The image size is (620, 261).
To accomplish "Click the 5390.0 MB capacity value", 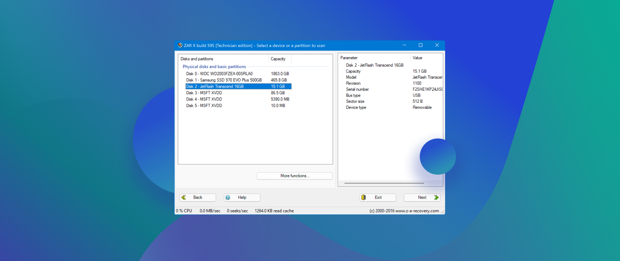I will [280, 99].
